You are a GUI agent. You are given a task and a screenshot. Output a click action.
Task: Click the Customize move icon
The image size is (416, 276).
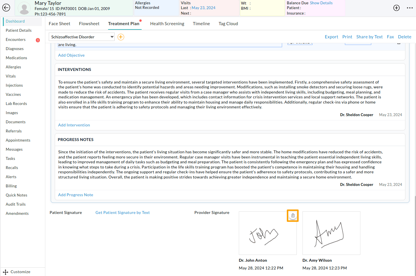coord(5,272)
